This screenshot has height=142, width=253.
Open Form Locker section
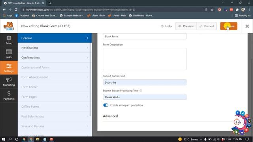tap(54, 87)
